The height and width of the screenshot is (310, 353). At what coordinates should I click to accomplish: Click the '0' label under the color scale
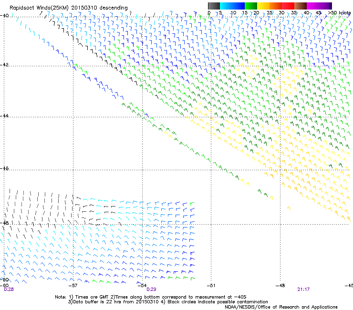(209, 13)
